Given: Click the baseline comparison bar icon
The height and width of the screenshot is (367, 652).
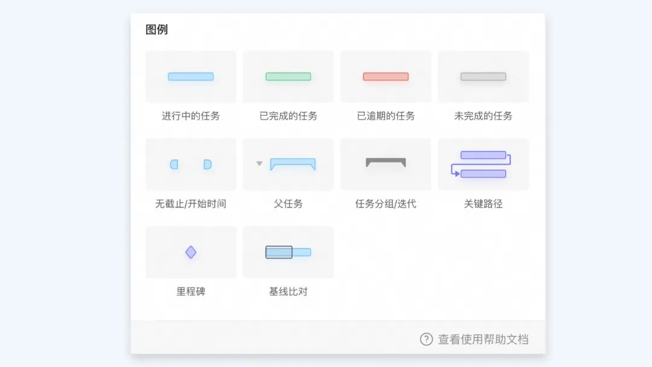Looking at the screenshot, I should [x=288, y=252].
